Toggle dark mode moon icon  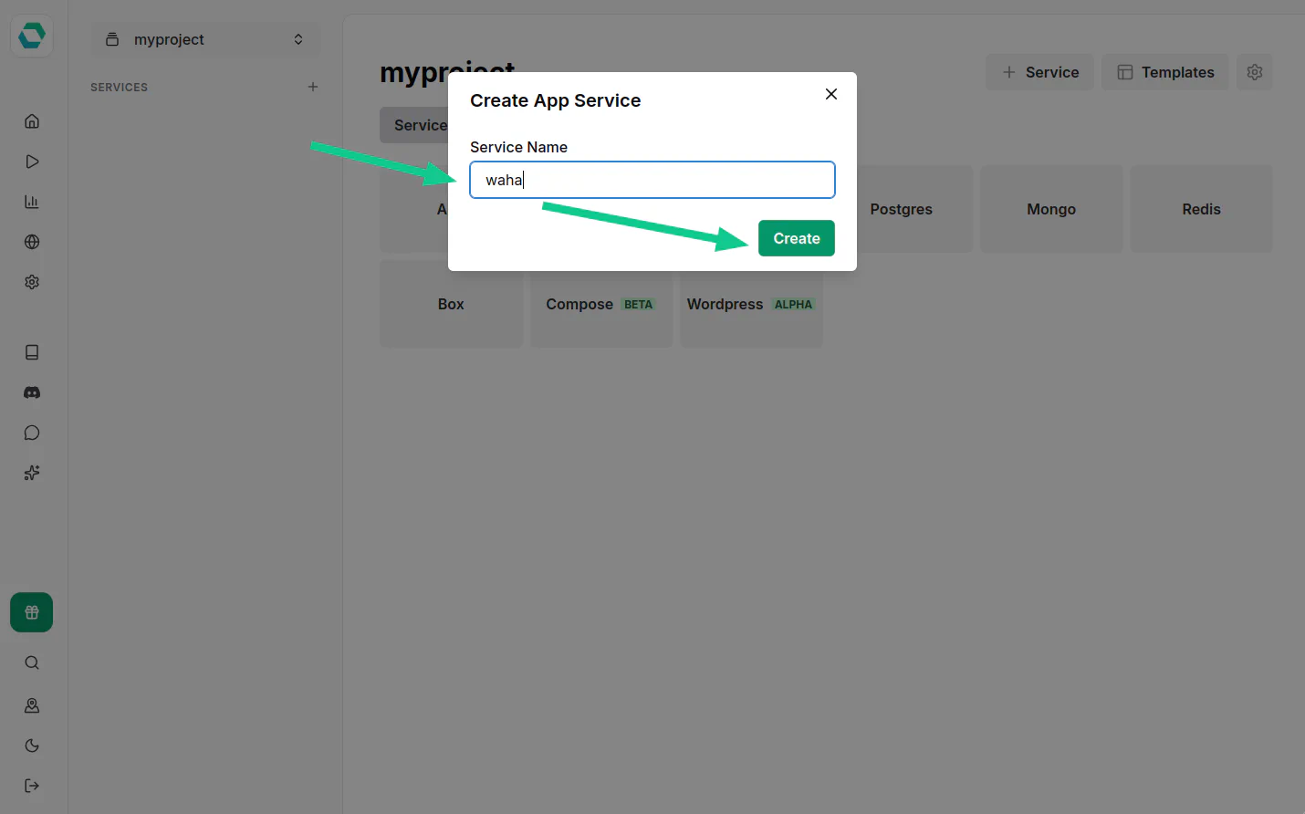coord(32,746)
